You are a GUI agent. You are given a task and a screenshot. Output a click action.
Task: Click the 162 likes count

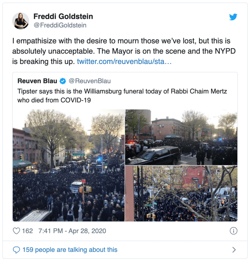click(x=27, y=231)
